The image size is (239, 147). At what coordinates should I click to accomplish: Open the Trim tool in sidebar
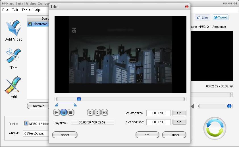[x=14, y=56]
